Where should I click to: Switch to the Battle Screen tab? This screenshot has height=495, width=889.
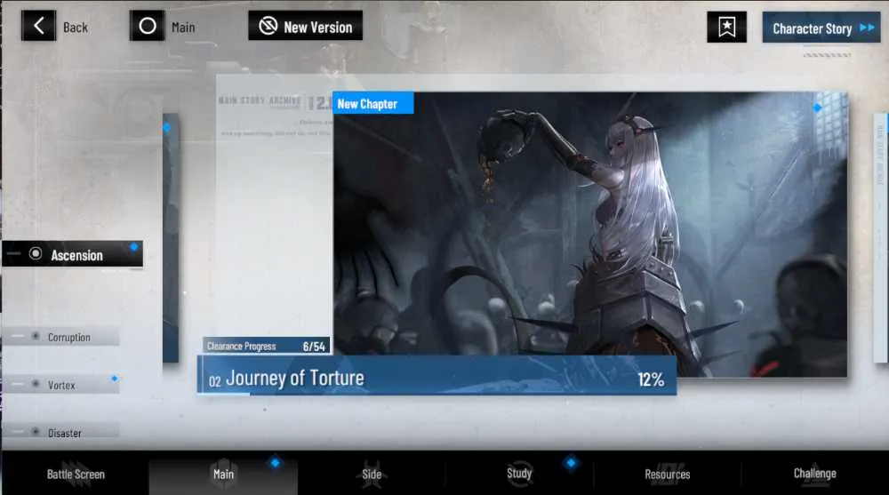click(76, 474)
